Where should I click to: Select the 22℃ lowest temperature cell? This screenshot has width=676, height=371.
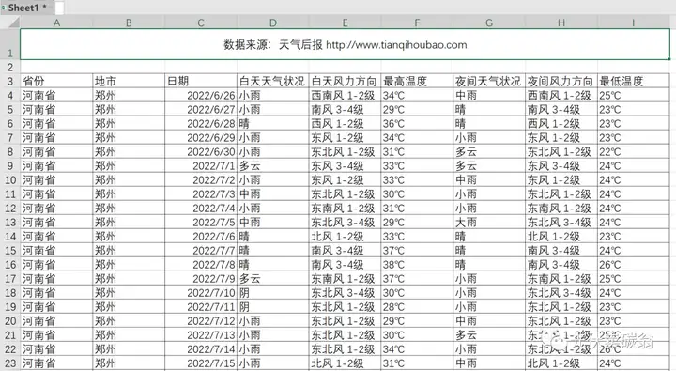(x=634, y=152)
